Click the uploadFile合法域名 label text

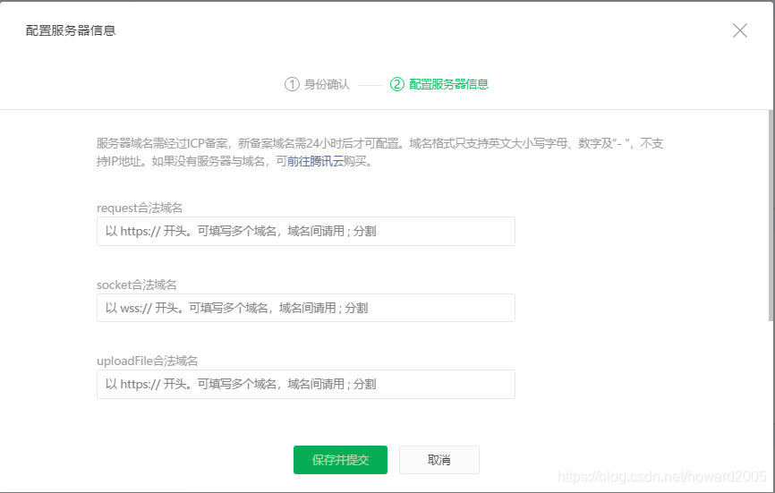[148, 361]
